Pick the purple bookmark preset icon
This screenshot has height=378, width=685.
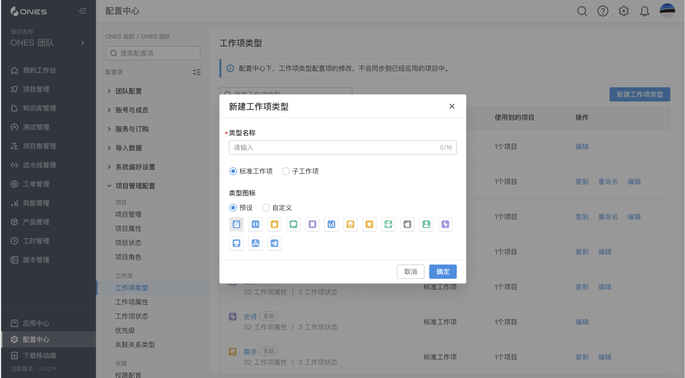click(313, 224)
